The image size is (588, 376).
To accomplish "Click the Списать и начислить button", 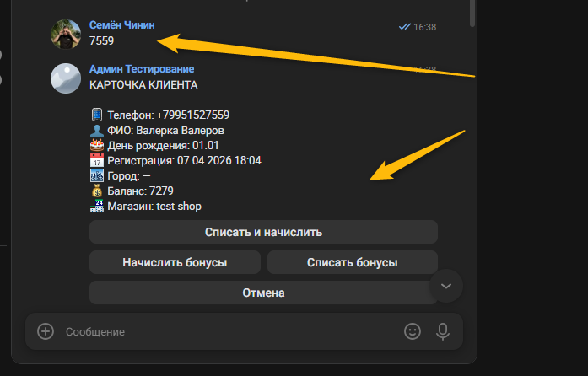I will (x=263, y=232).
